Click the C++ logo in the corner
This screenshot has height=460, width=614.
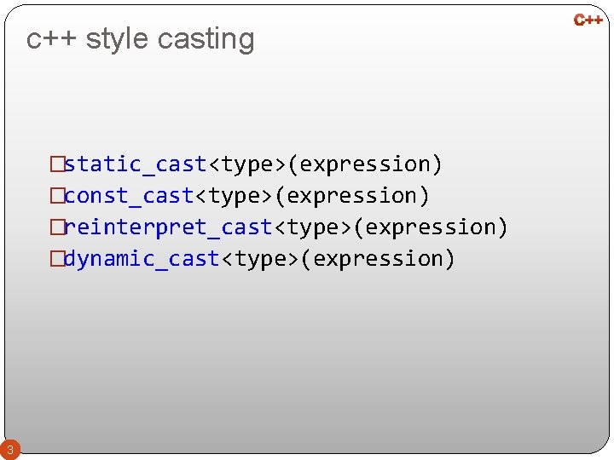(x=588, y=19)
